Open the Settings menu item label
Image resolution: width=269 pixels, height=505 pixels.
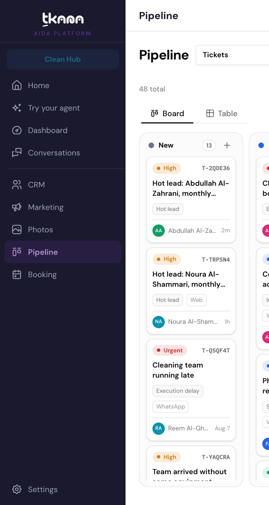(43, 489)
